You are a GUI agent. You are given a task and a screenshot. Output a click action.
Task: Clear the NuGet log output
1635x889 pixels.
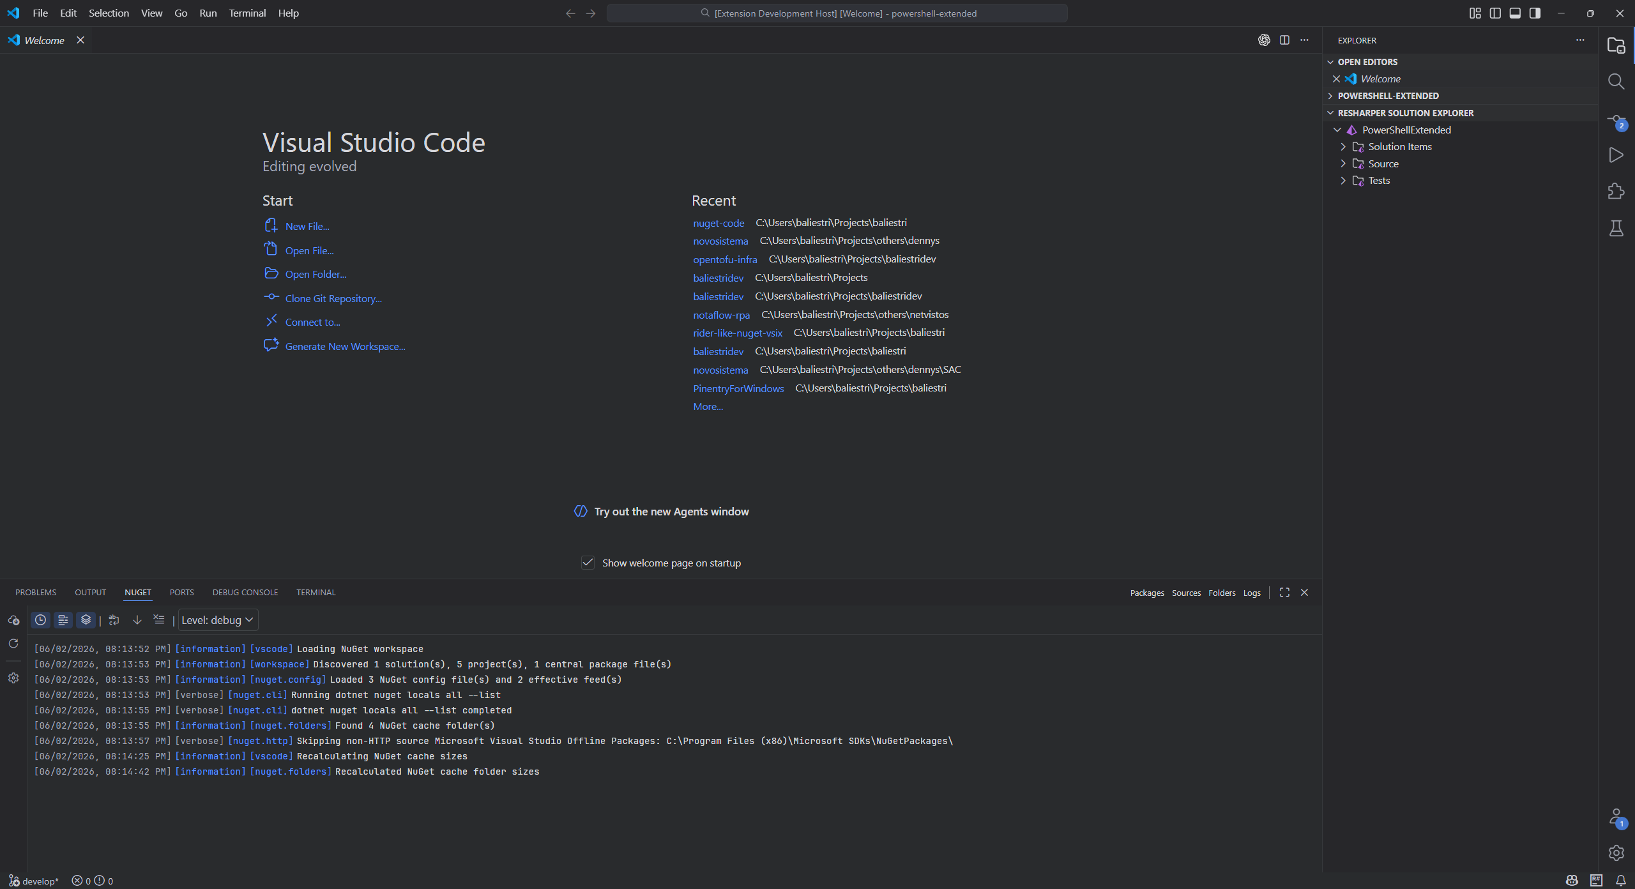[159, 619]
